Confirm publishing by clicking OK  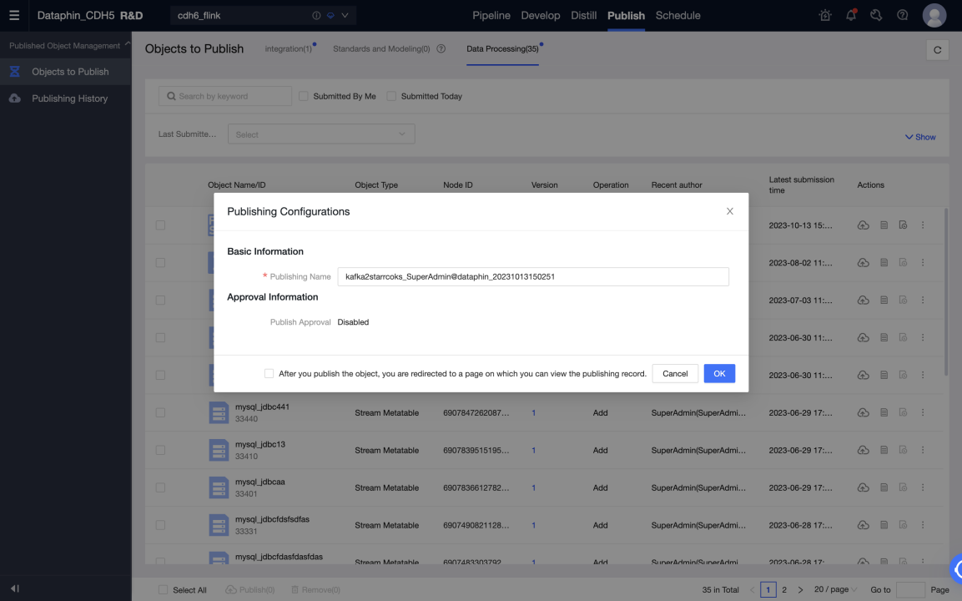(718, 373)
